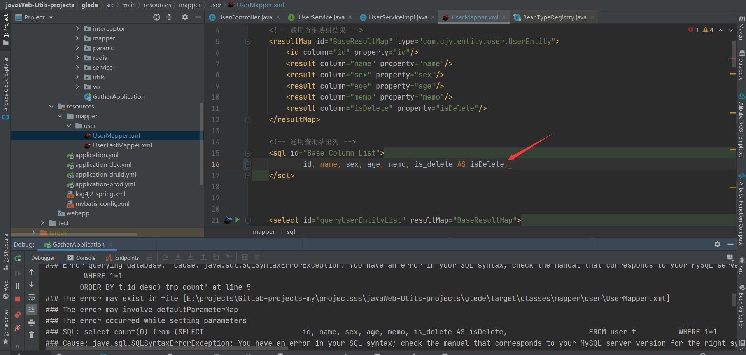This screenshot has width=746, height=355.
Task: Toggle the 1: Project tool window button
Action: click(5, 30)
